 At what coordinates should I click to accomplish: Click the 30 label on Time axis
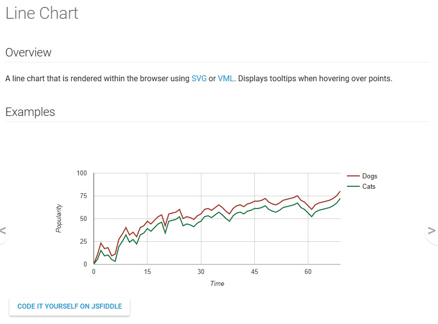pos(201,271)
